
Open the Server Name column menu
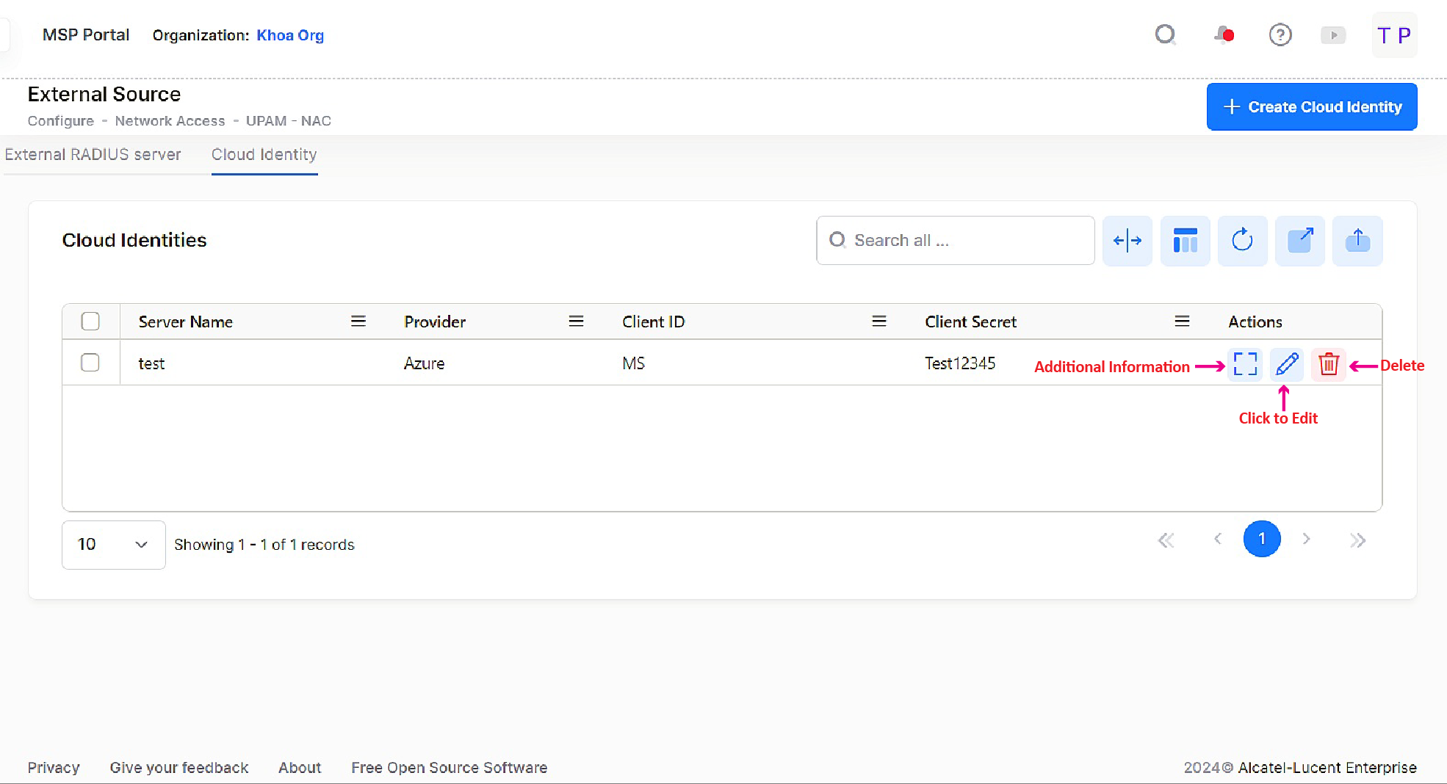(358, 322)
